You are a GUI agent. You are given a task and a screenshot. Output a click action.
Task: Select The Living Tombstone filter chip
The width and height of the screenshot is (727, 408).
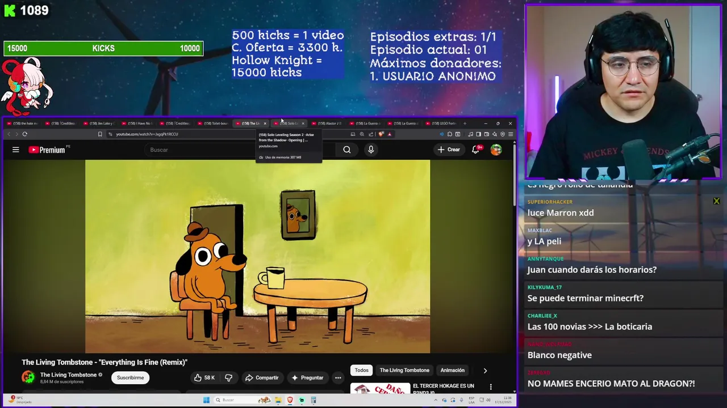[404, 371]
